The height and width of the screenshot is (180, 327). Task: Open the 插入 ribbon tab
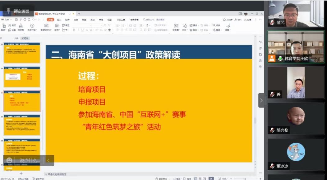click(59, 20)
